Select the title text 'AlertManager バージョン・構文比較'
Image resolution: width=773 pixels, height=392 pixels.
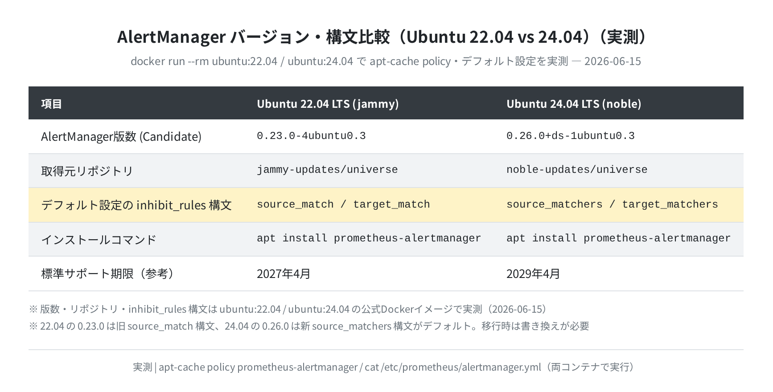click(253, 37)
